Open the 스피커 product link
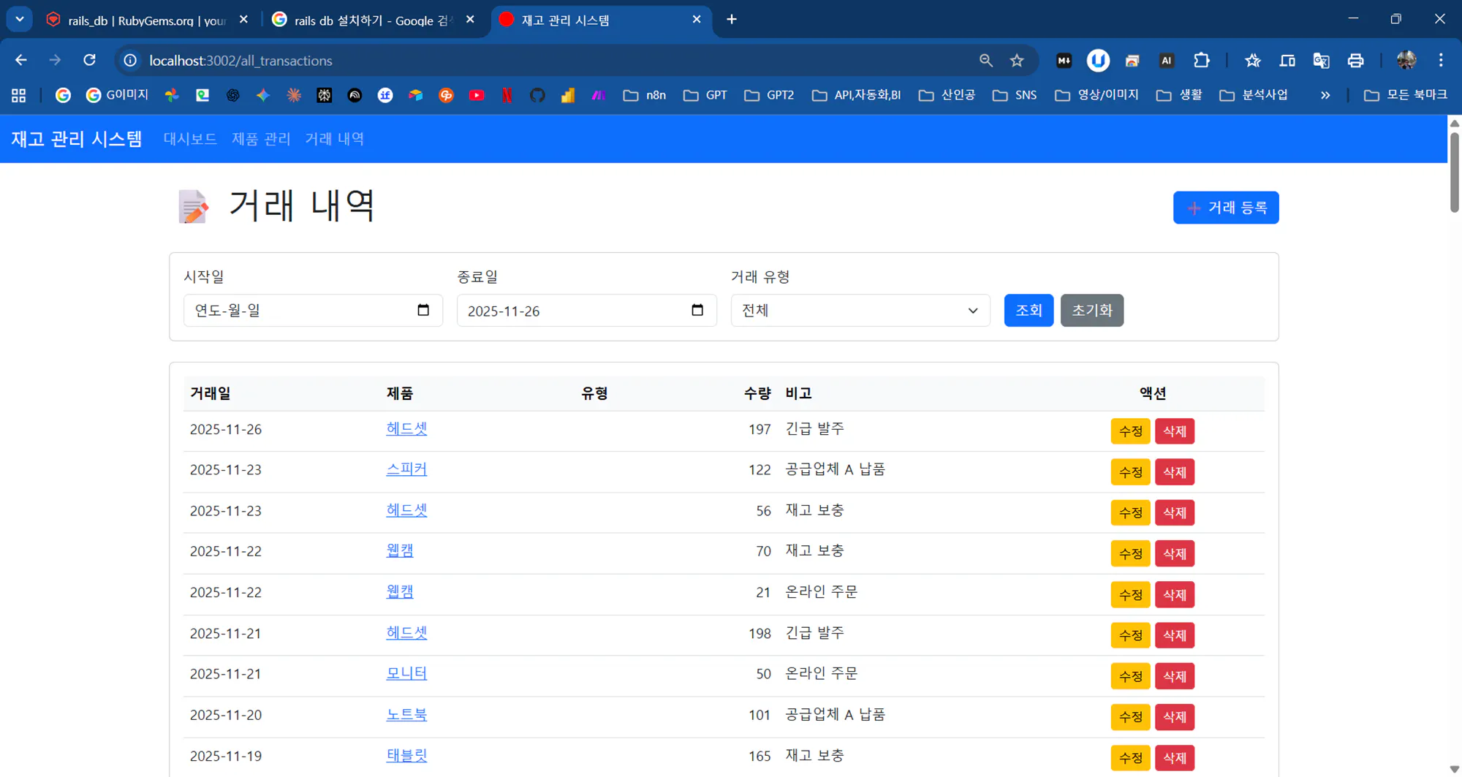The image size is (1462, 777). 406,469
